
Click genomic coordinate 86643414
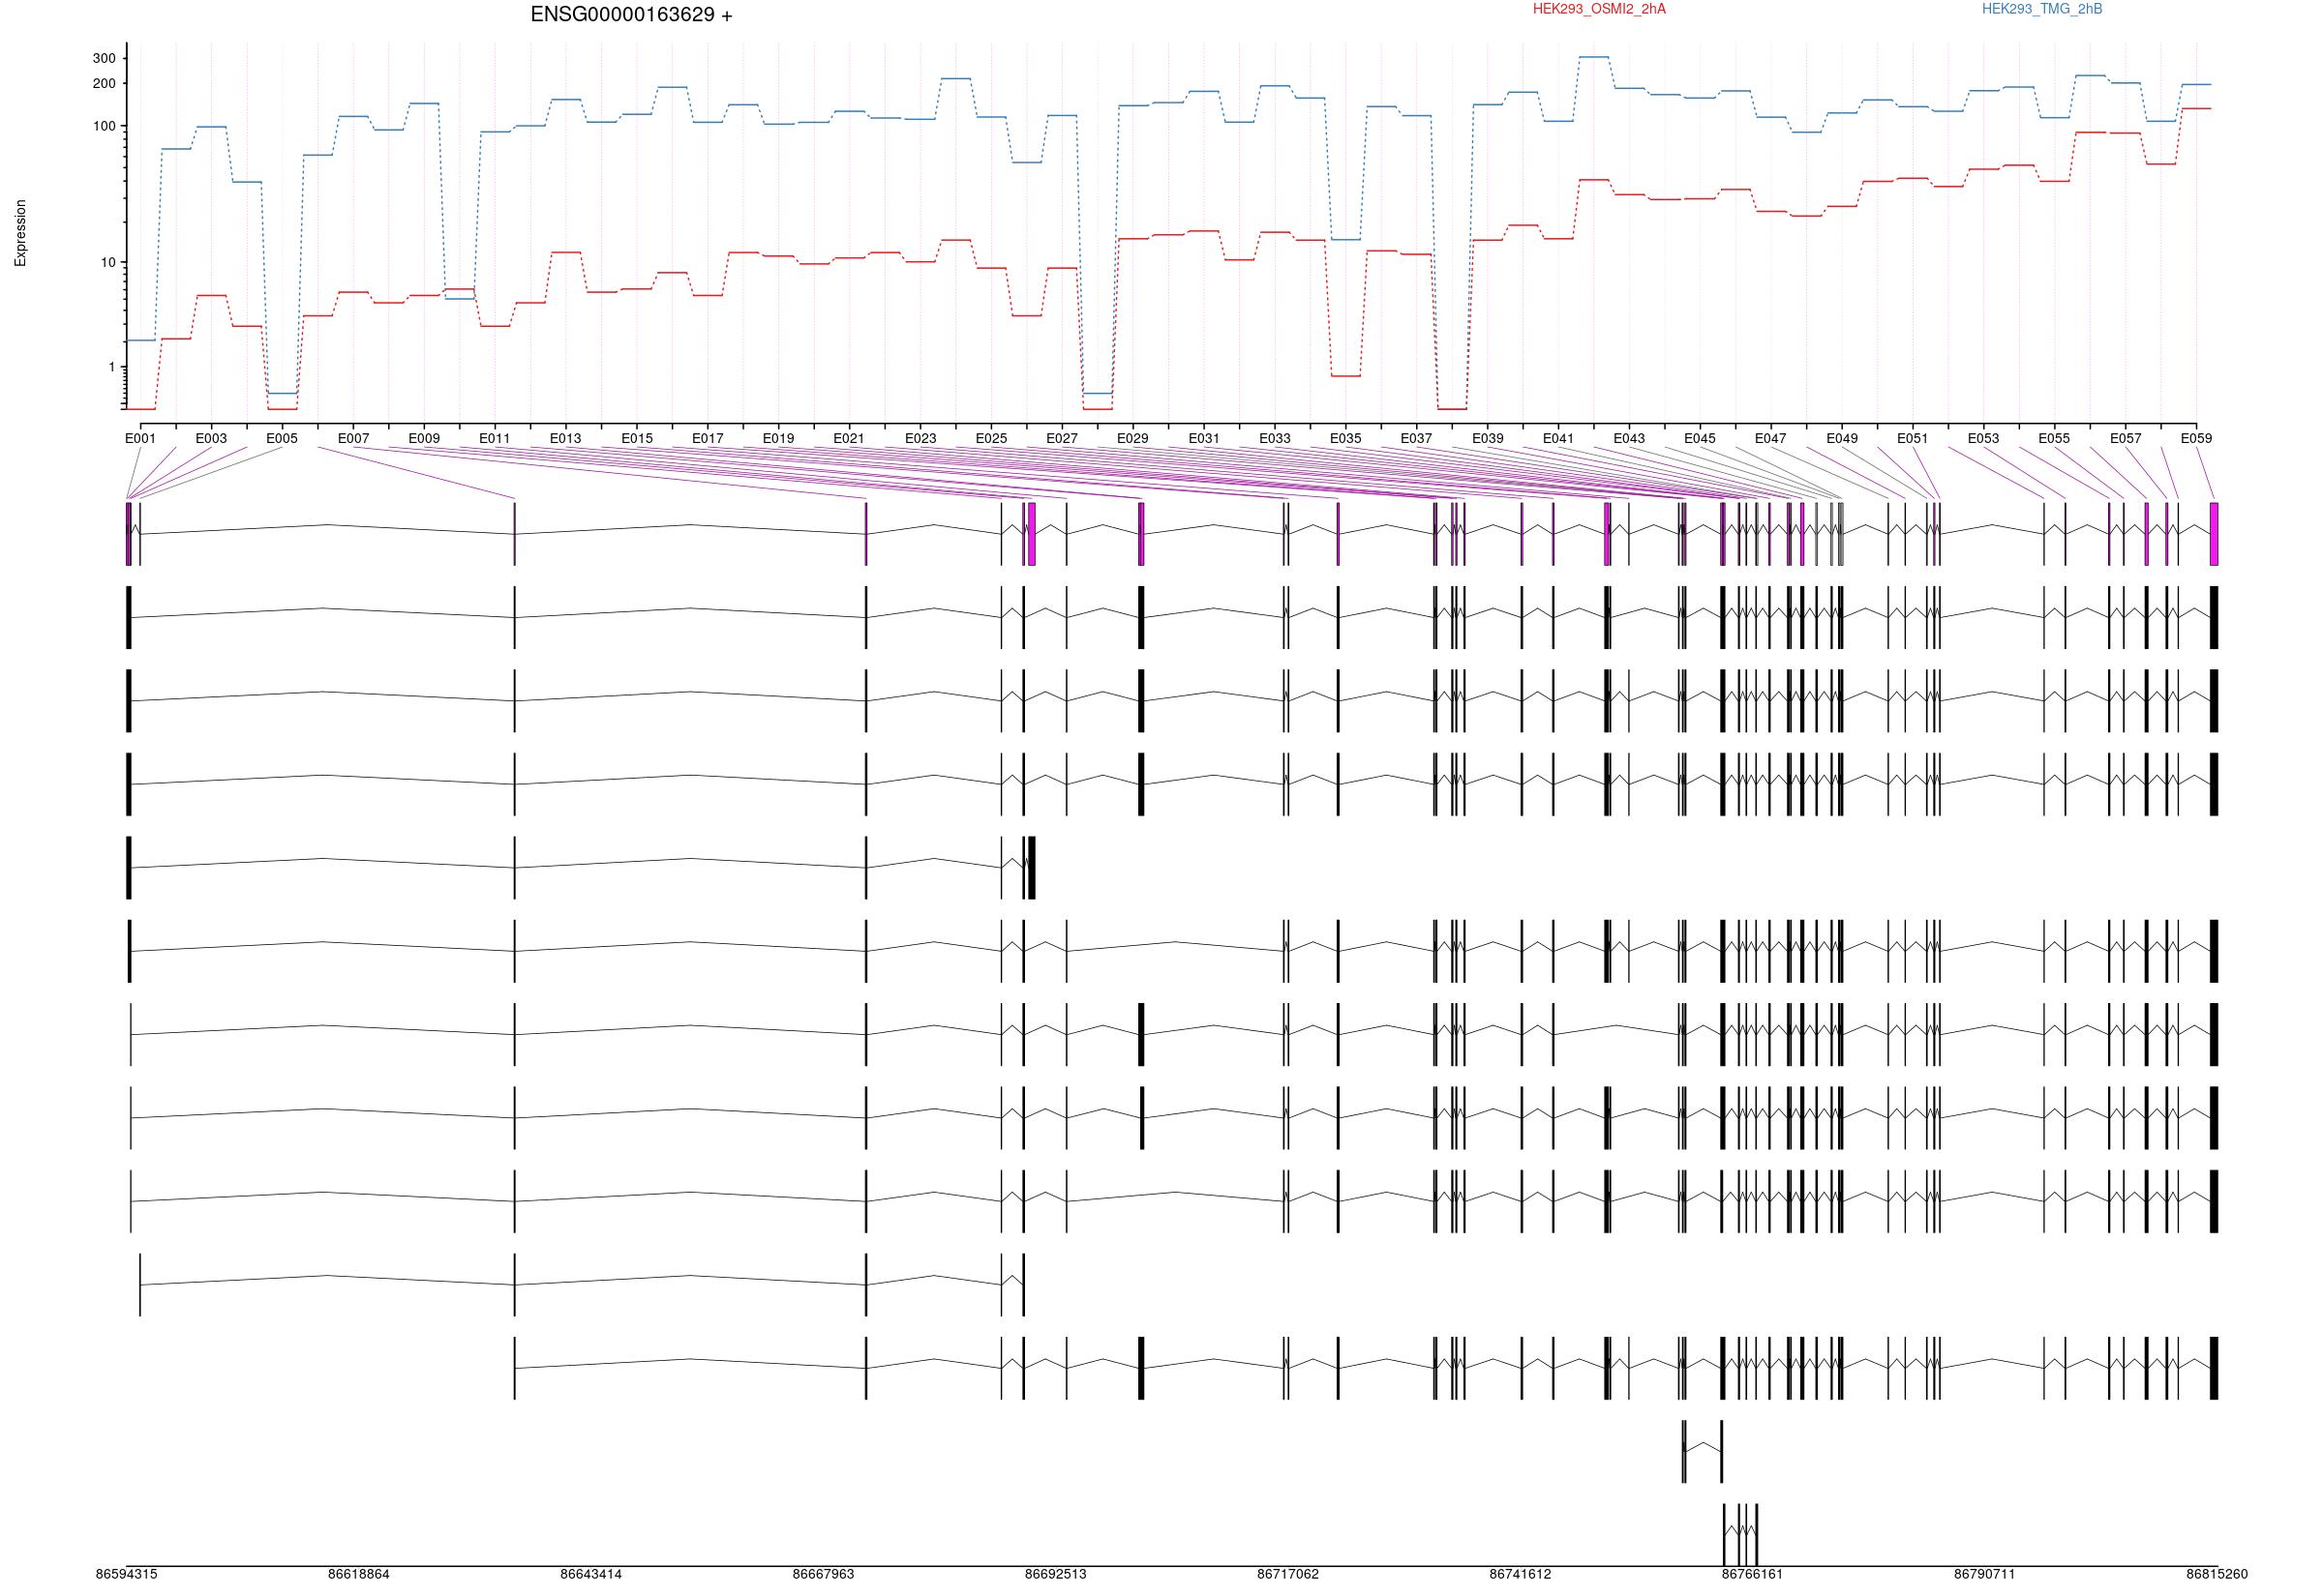[591, 1574]
